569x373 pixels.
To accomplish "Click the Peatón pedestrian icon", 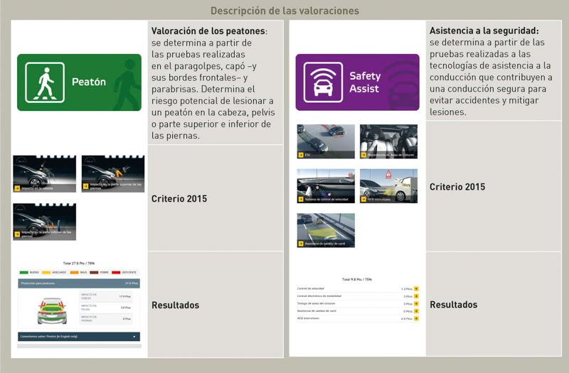I will (45, 82).
